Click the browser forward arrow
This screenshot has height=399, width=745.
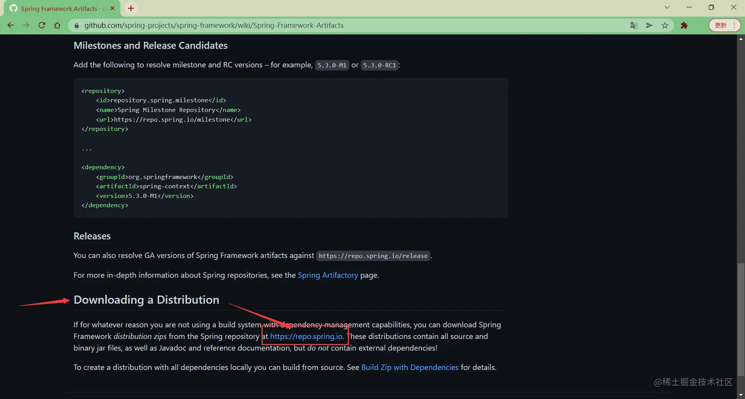[x=26, y=25]
